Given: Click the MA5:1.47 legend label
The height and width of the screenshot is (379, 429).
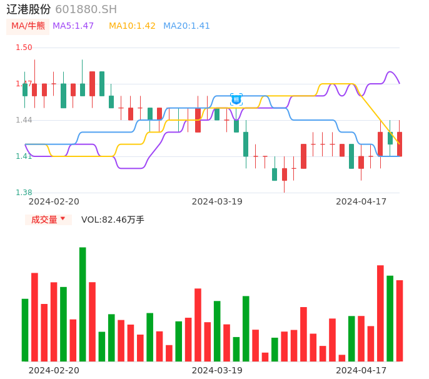Looking at the screenshot, I should click(73, 26).
